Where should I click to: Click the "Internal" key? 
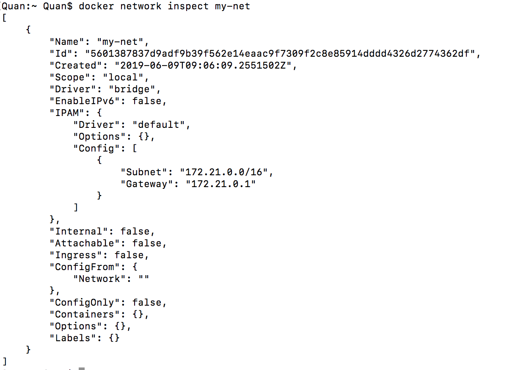[x=79, y=232]
